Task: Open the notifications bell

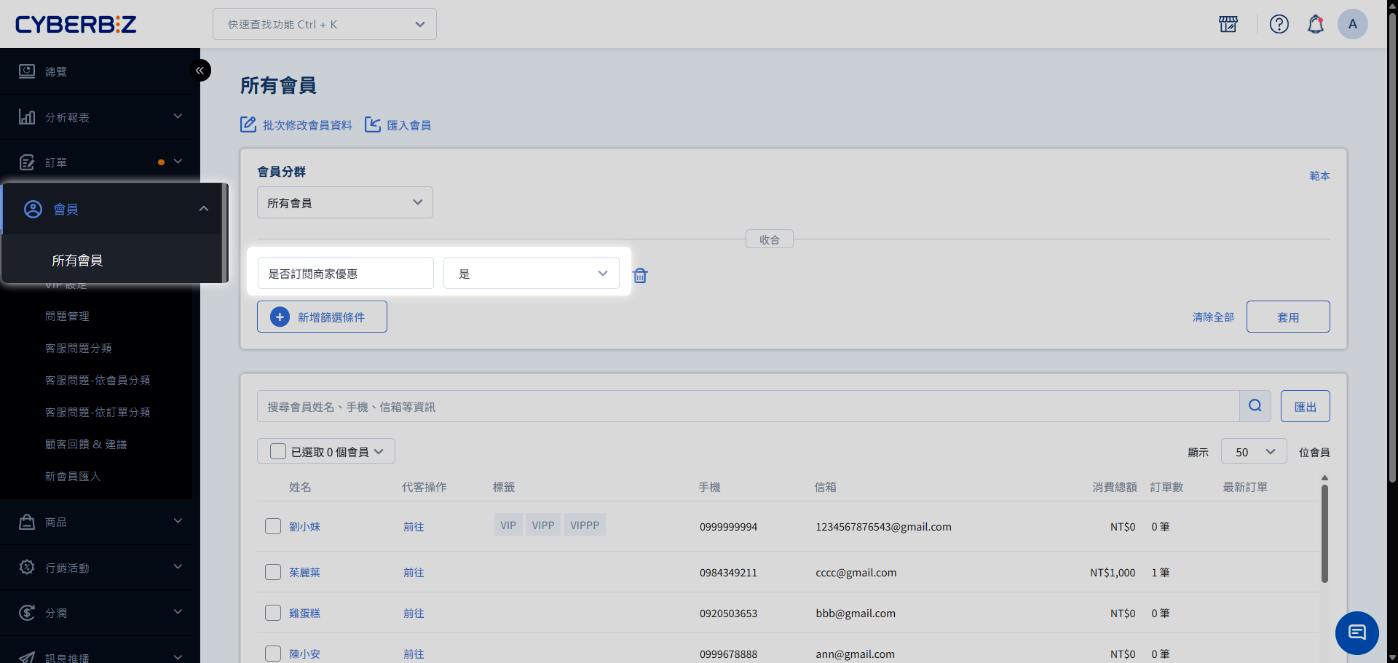Action: (x=1315, y=24)
